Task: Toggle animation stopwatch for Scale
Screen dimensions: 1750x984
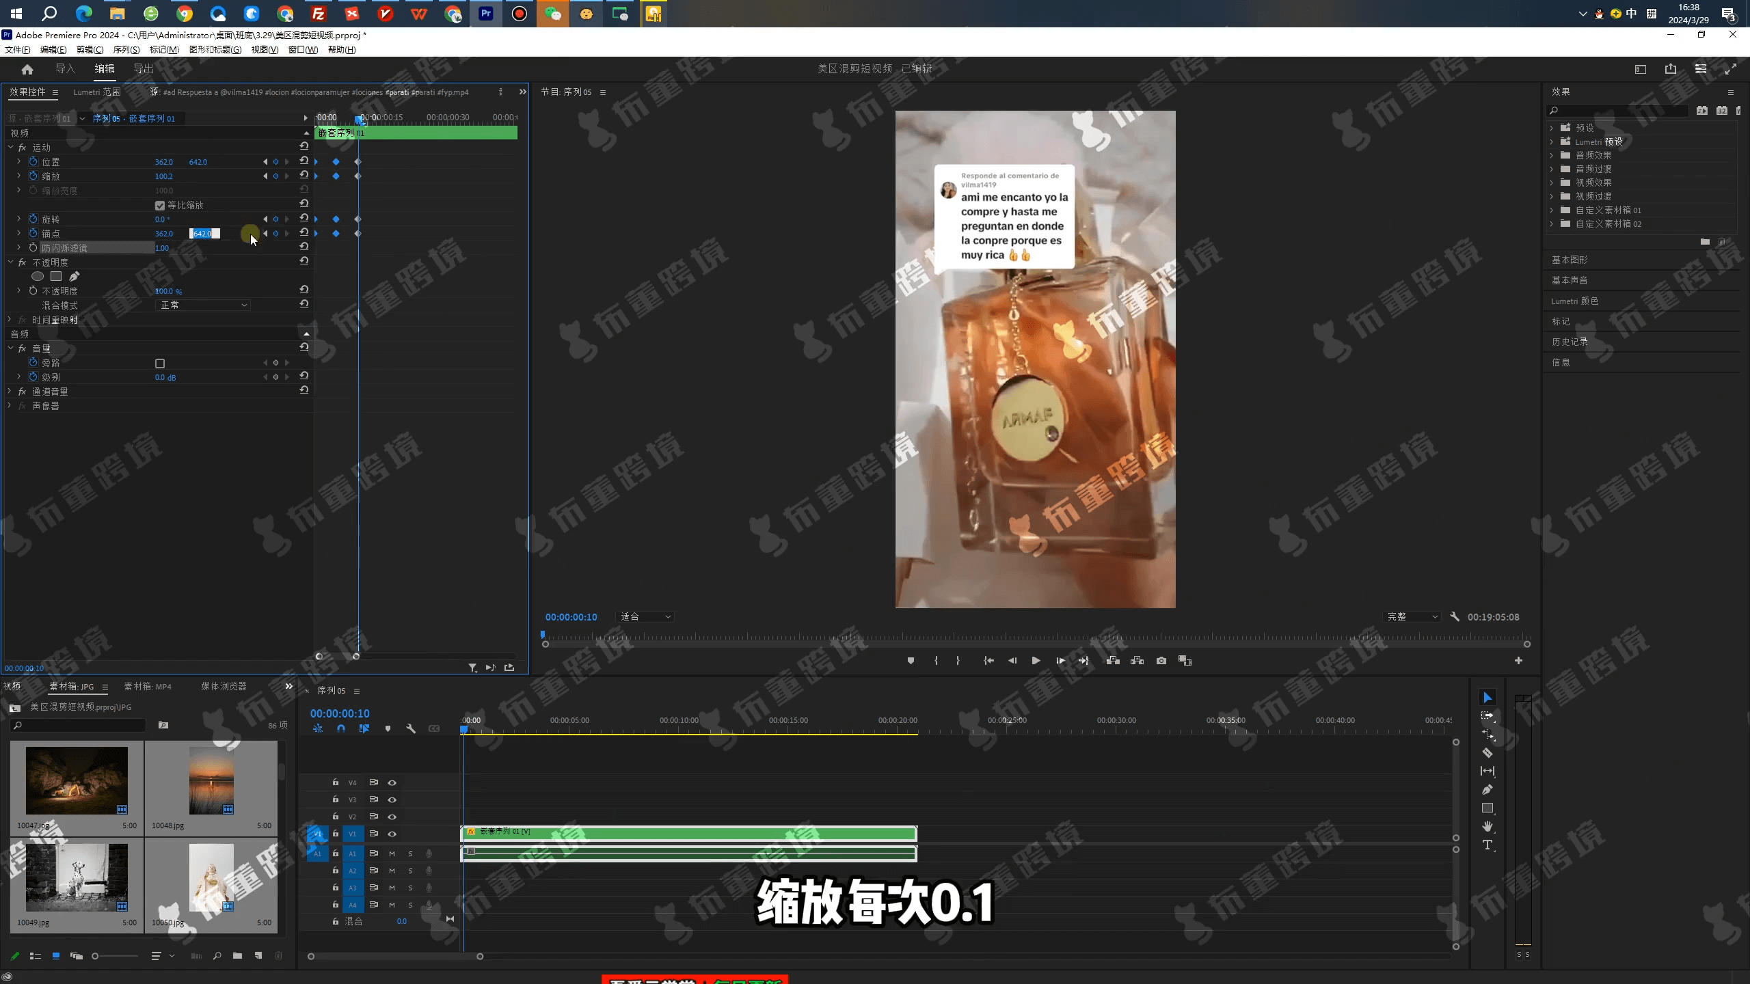Action: (x=33, y=176)
